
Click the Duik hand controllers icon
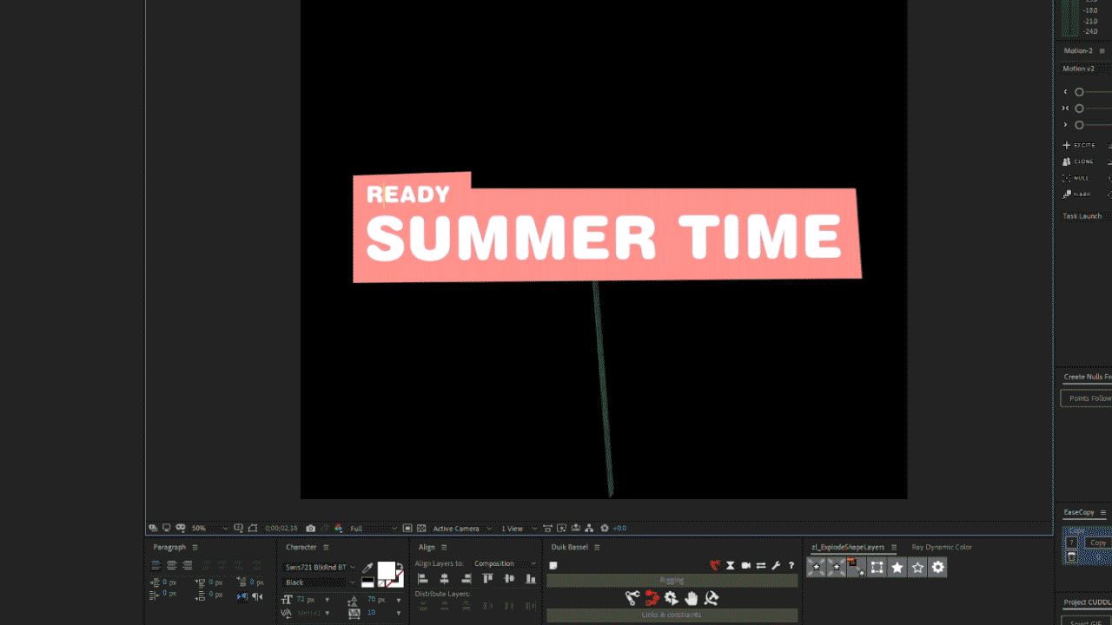pos(691,598)
